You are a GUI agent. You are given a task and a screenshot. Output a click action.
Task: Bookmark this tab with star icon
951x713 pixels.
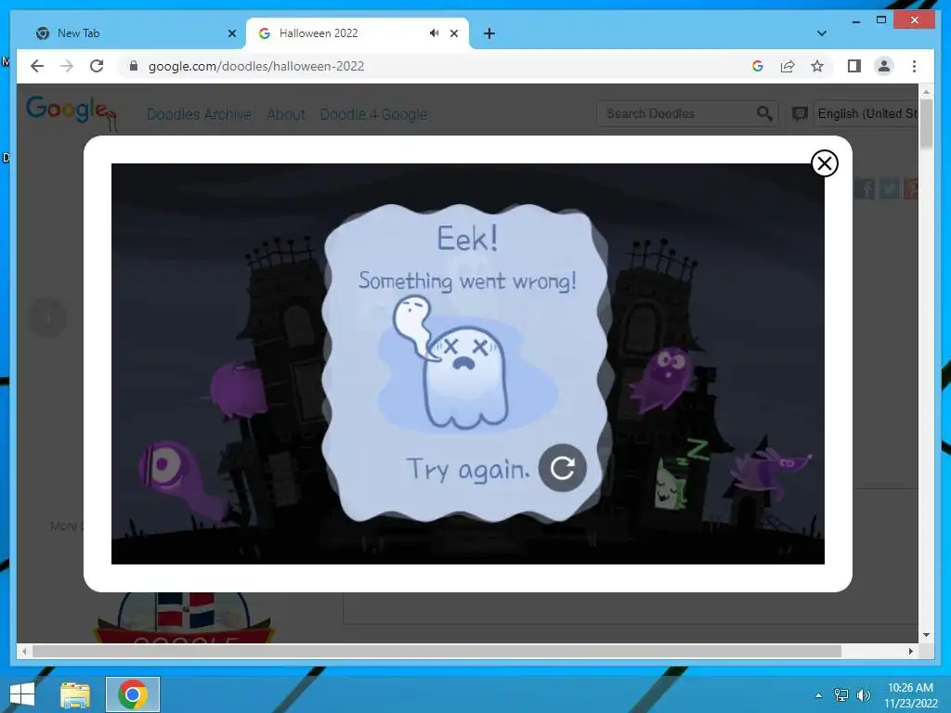tap(817, 66)
